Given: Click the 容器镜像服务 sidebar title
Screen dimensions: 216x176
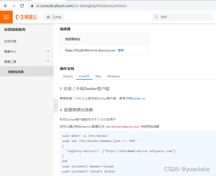Looking at the screenshot, I should click(x=15, y=30).
